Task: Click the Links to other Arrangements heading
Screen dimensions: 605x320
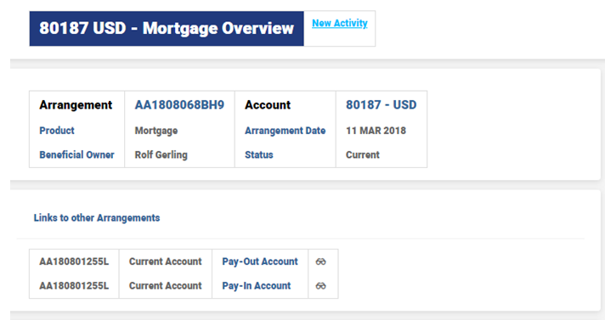Action: 97,218
